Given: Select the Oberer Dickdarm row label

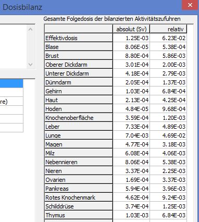Looking at the screenshot, I should [79, 65].
